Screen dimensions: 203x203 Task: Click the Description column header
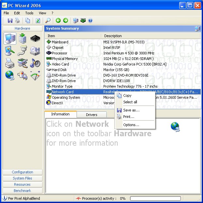click(151, 36)
